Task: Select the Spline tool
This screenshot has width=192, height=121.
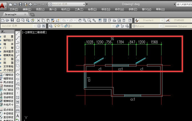Action: tap(18, 70)
